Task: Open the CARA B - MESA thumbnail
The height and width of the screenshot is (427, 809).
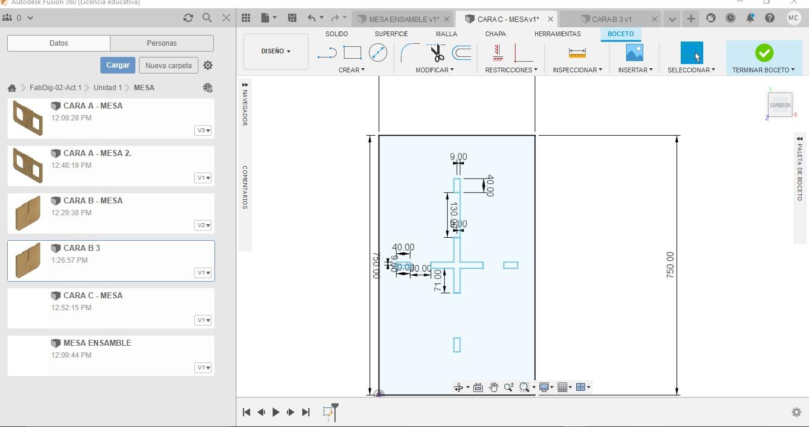Action: pyautogui.click(x=28, y=213)
